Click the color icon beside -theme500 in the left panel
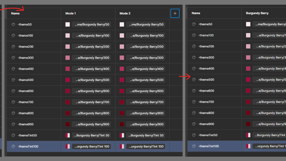286x161 pixels. coord(13,80)
